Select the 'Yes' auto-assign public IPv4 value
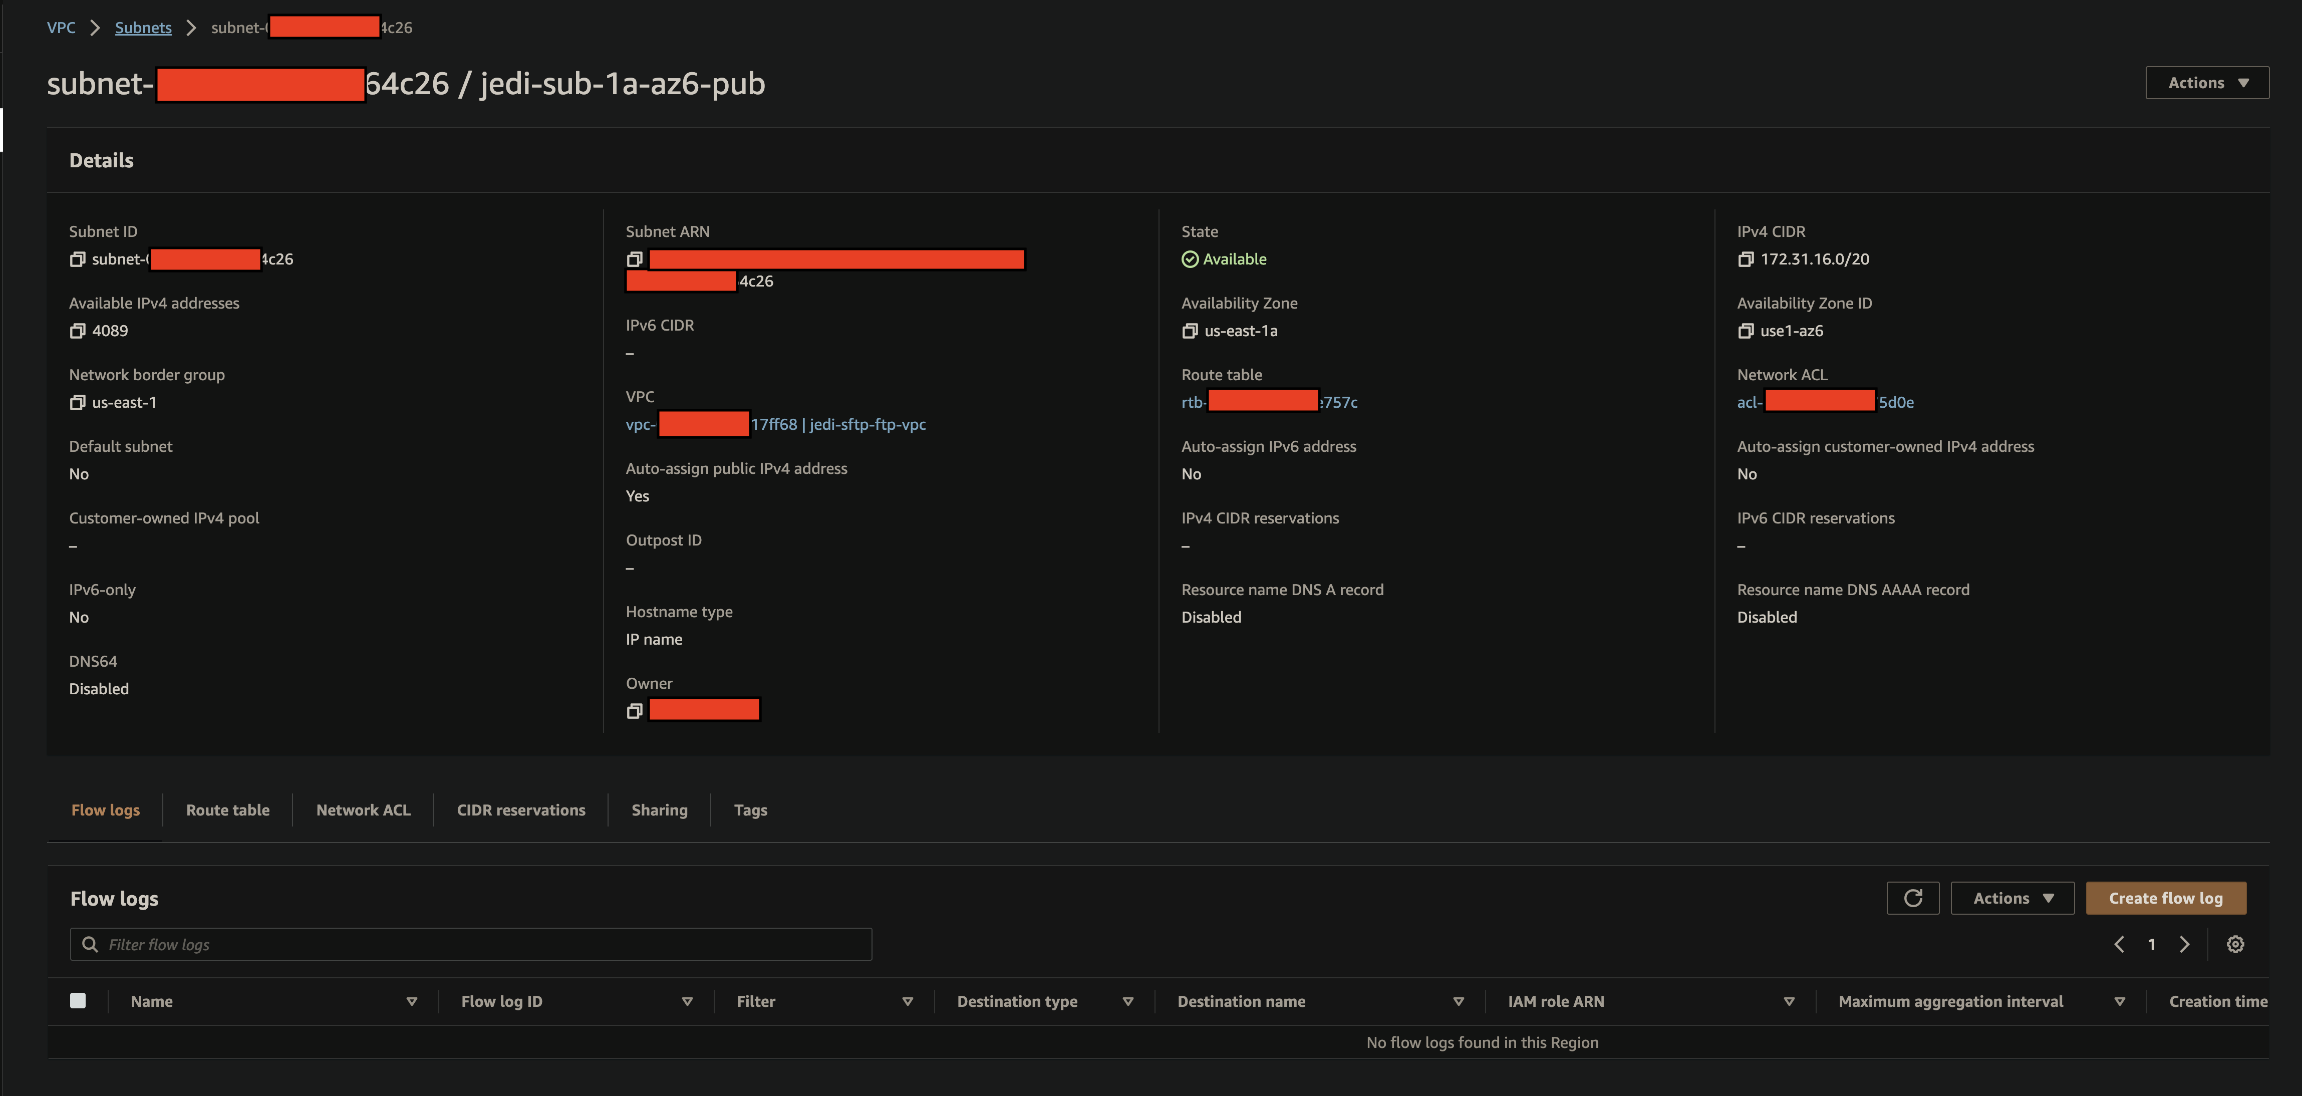The image size is (2302, 1096). pos(637,496)
